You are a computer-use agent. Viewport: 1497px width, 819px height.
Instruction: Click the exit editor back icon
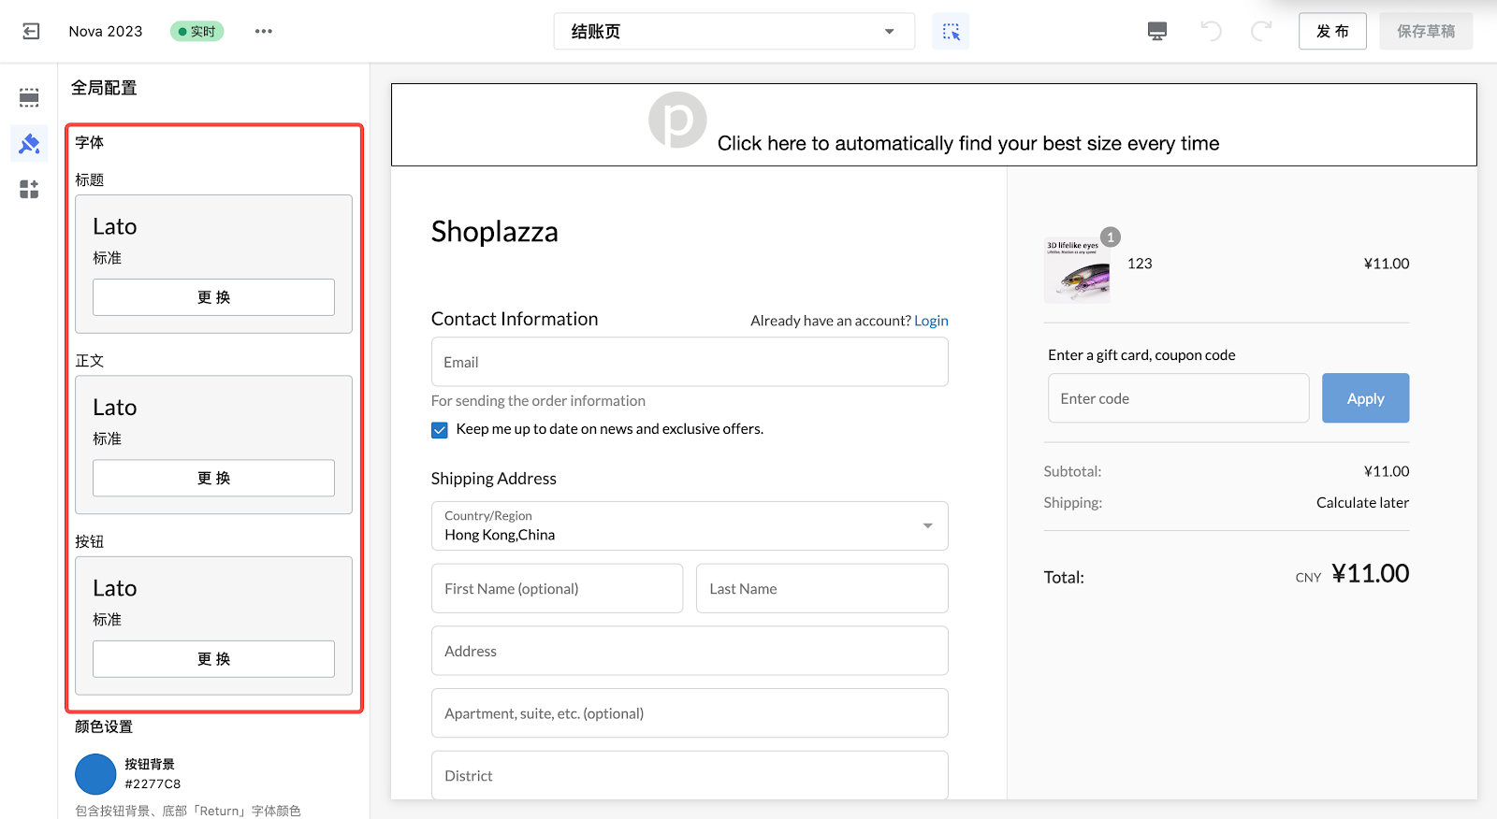[x=31, y=31]
